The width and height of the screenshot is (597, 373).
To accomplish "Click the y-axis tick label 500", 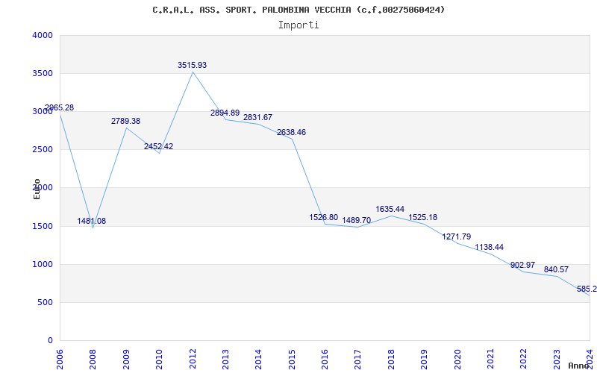I will click(44, 303).
